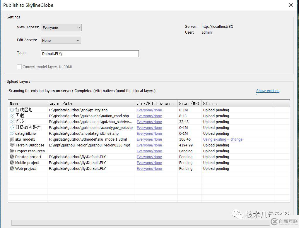Click the admin user name
The image size is (299, 228).
[x=206, y=32]
